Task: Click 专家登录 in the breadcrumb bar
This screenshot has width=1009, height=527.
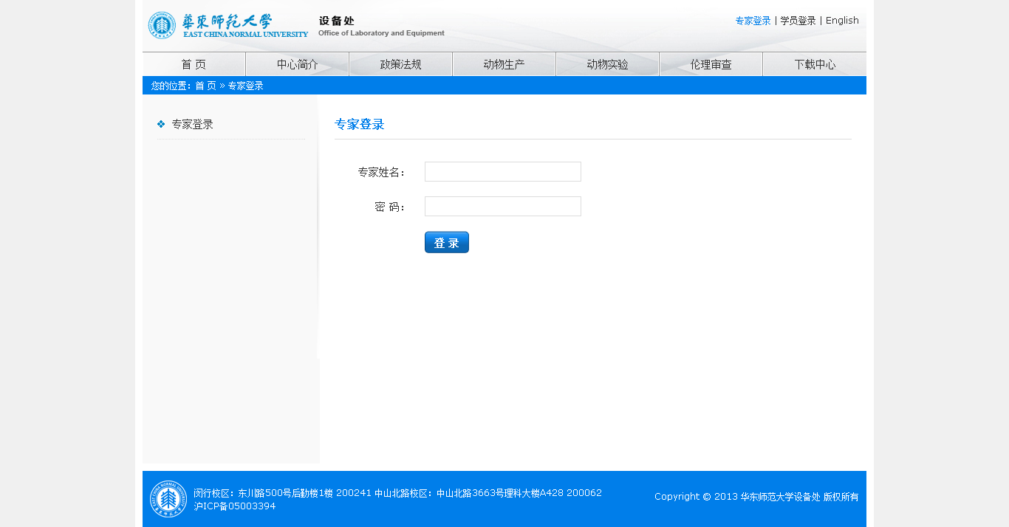Action: pyautogui.click(x=245, y=86)
